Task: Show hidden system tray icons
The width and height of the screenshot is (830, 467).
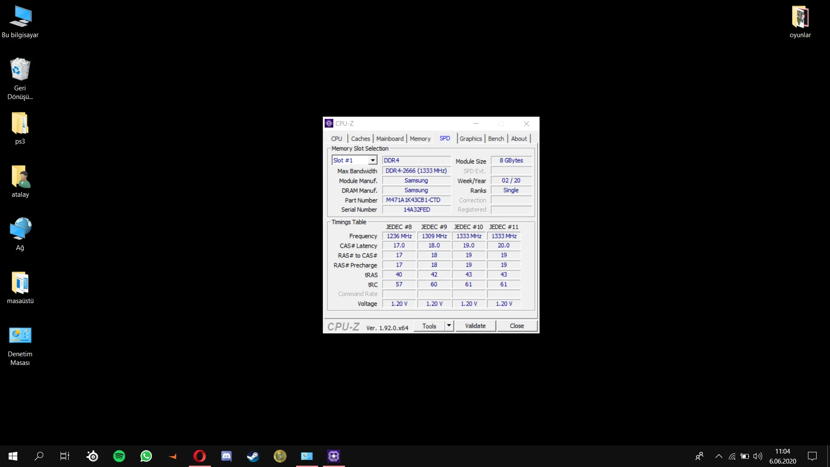Action: coord(718,456)
